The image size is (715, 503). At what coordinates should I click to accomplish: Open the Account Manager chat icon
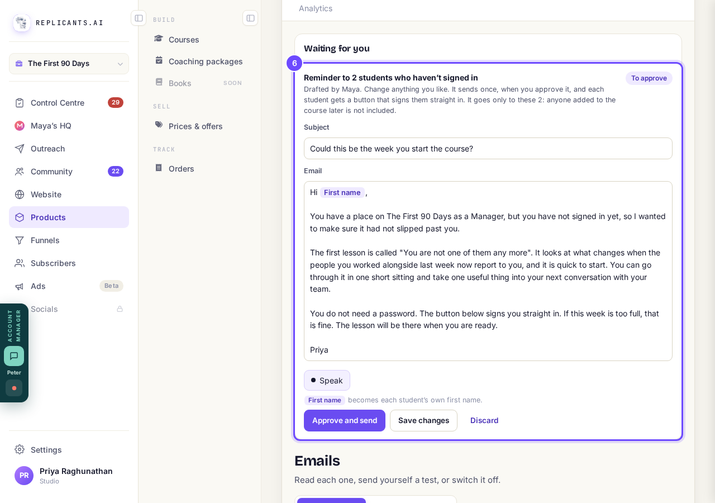(14, 356)
